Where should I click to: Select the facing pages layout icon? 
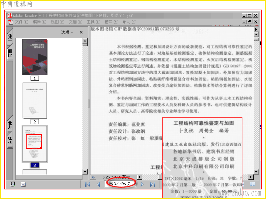pos(253,184)
